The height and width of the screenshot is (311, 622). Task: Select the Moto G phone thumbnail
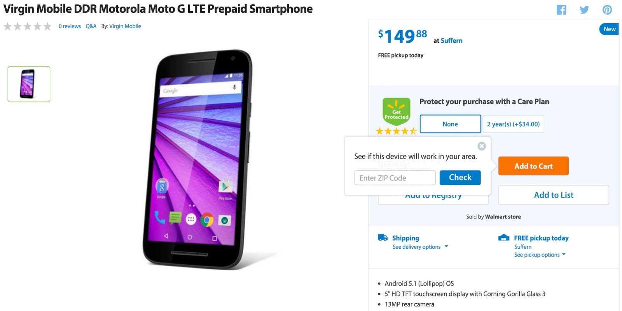click(29, 84)
